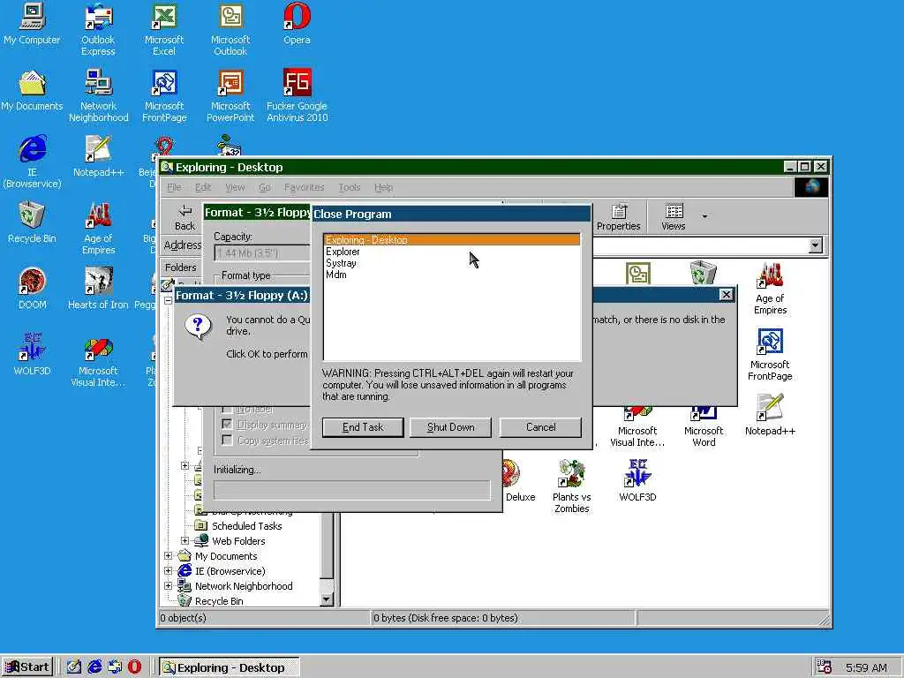Click Show Desktop quick launch icon

coord(74,667)
